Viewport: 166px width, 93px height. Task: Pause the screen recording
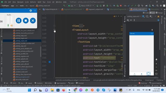(x=19, y=21)
